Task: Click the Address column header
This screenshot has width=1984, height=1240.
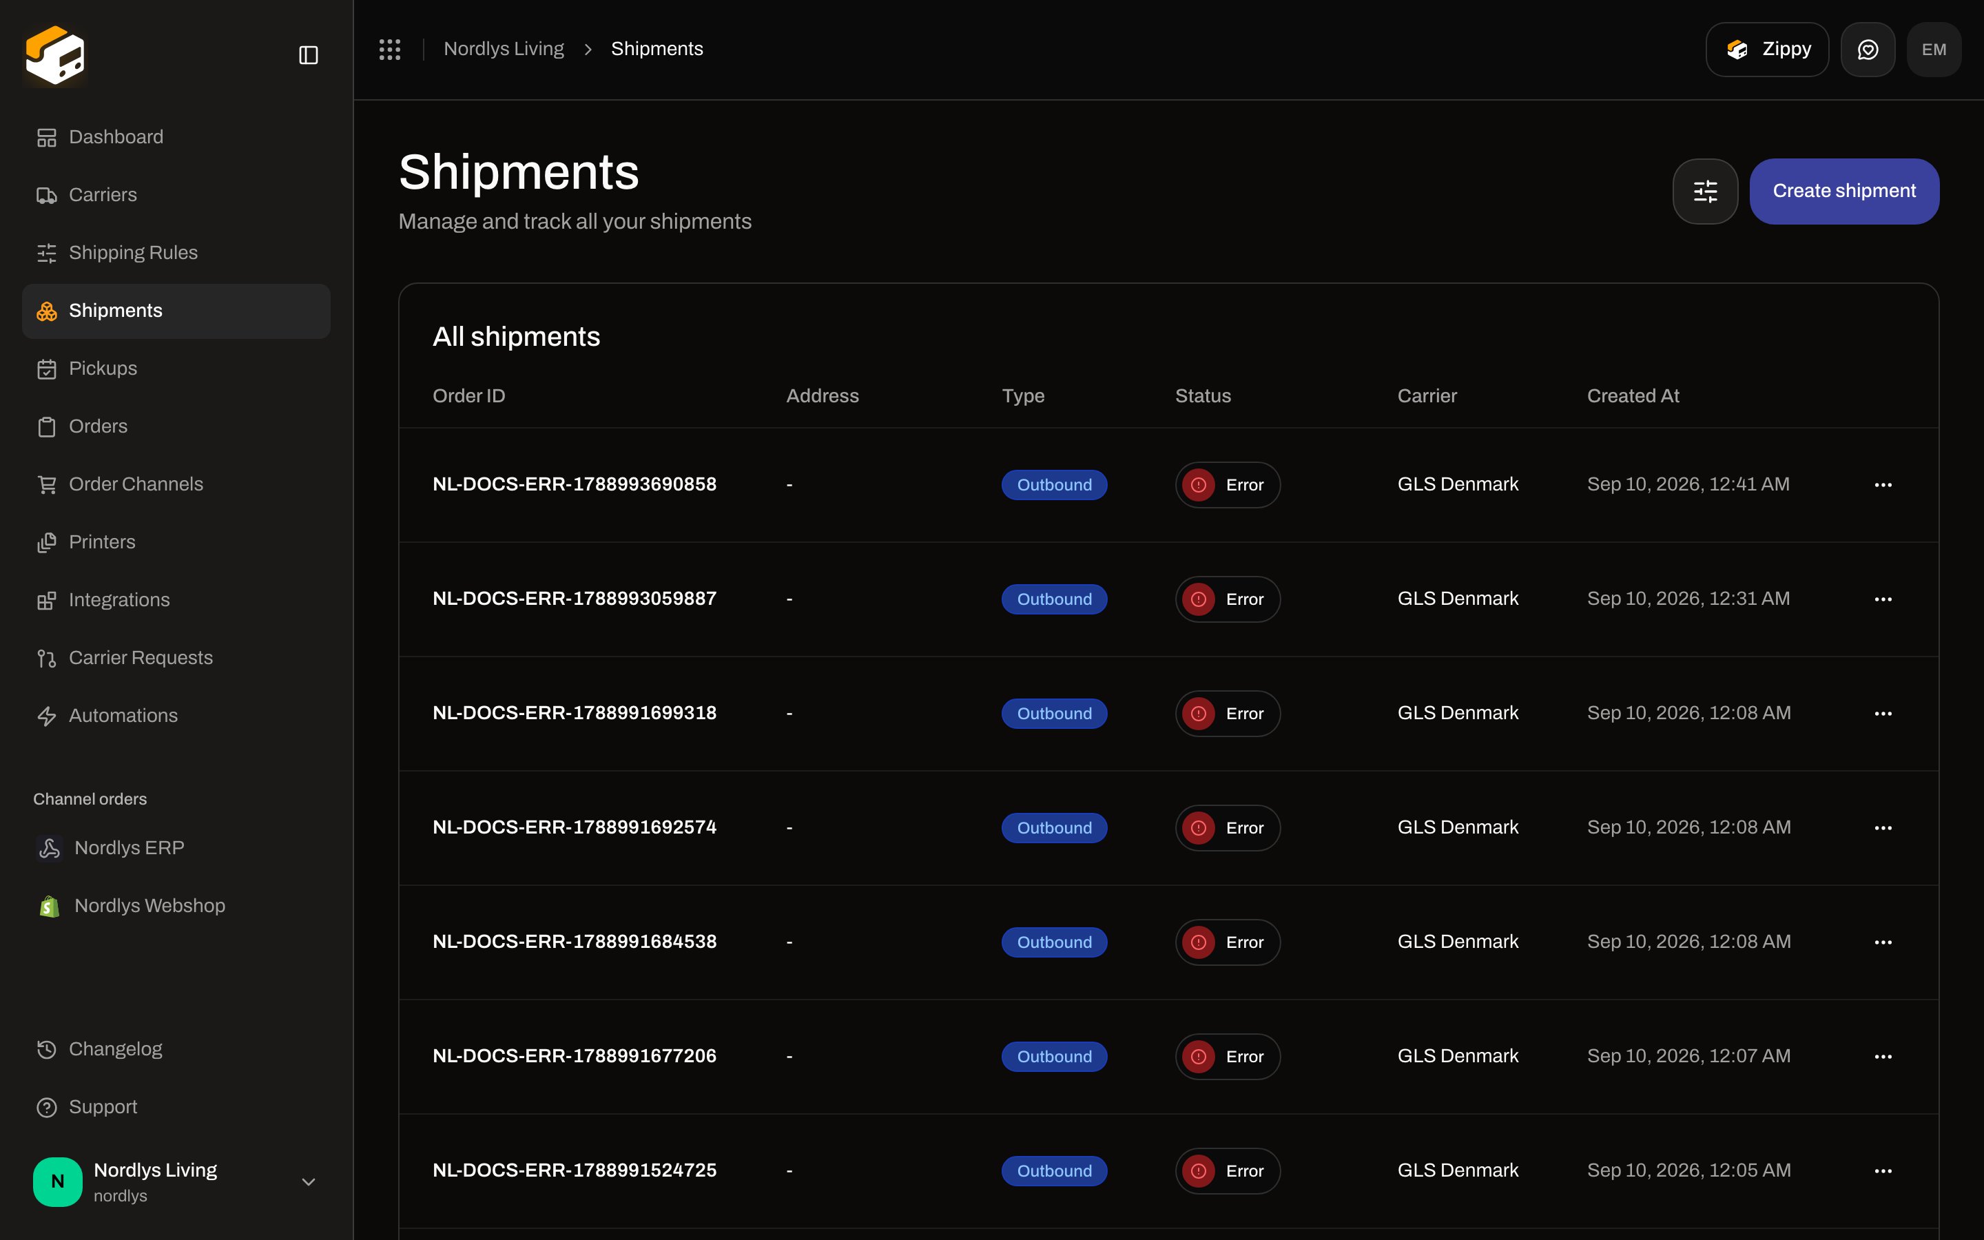Action: click(x=823, y=396)
